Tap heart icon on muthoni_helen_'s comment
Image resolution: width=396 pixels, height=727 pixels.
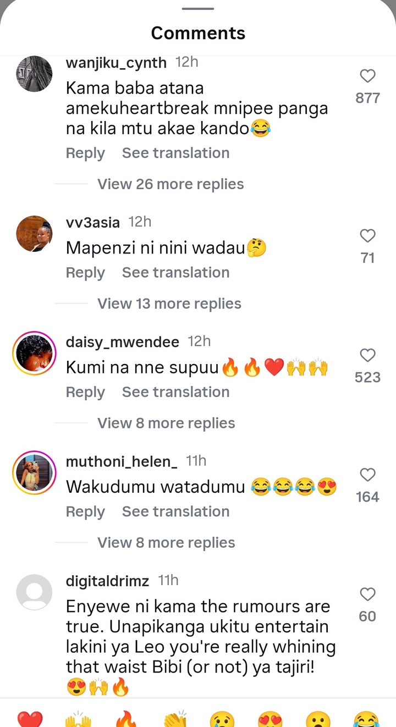coord(367,475)
